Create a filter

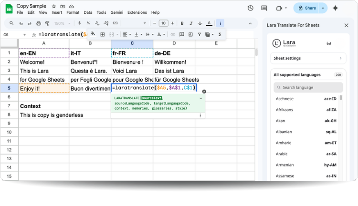pos(200,34)
